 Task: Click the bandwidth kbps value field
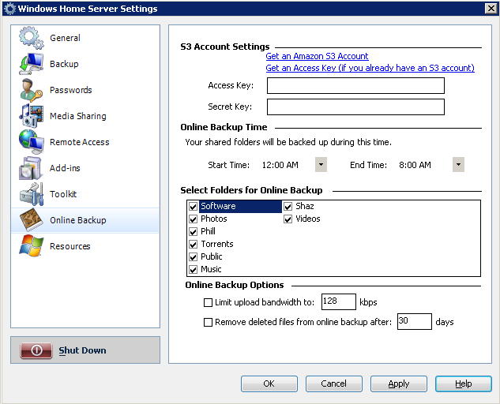[339, 301]
